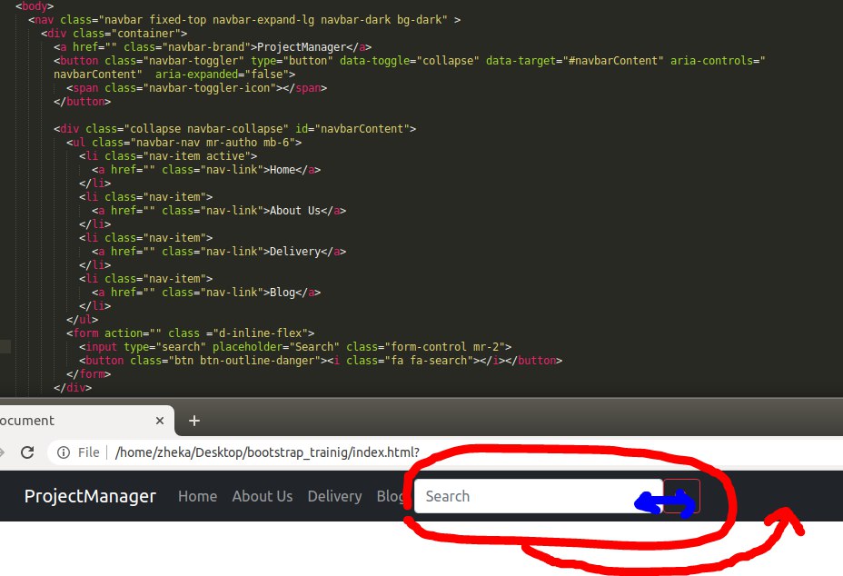Screen dimensions: 843x576
Task: Click the body tag line in code editor
Action: pos(35,6)
